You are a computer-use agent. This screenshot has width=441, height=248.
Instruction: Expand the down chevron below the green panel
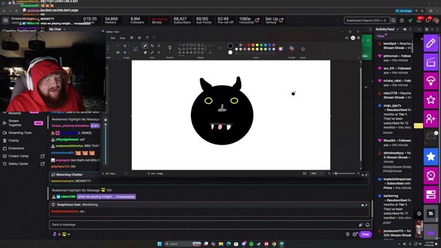[x=366, y=87]
